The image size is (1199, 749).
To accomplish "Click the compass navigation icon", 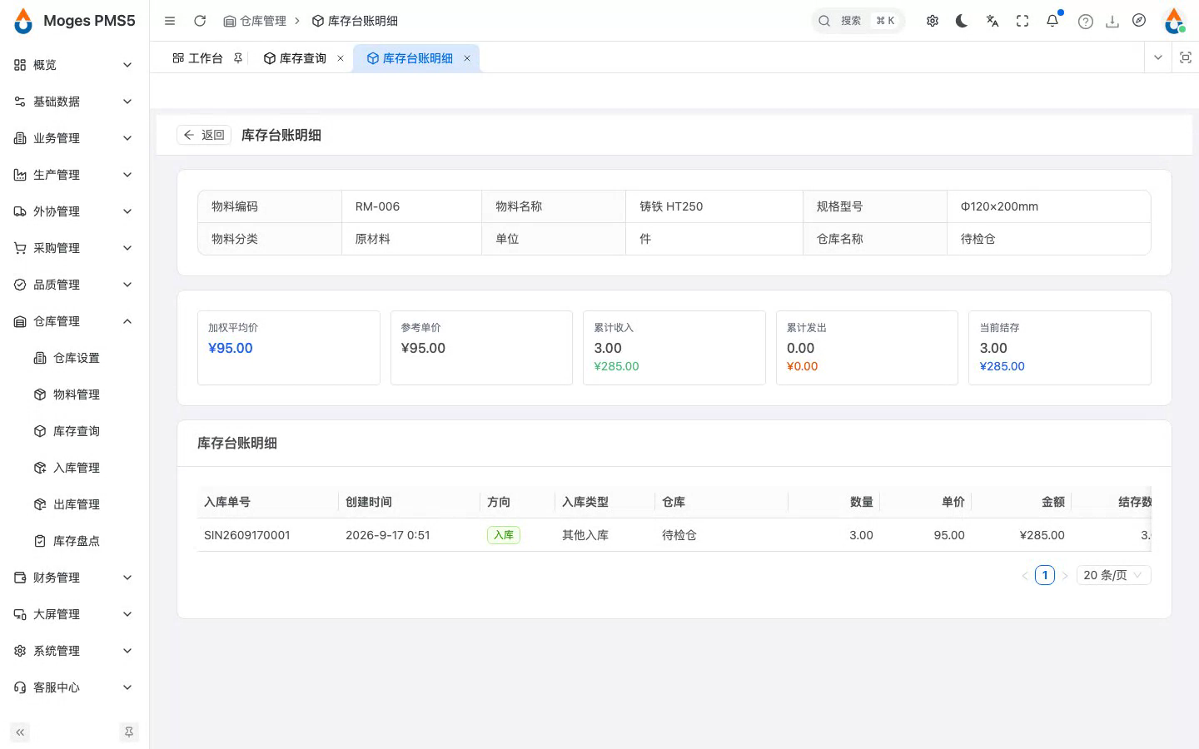I will 1139,21.
